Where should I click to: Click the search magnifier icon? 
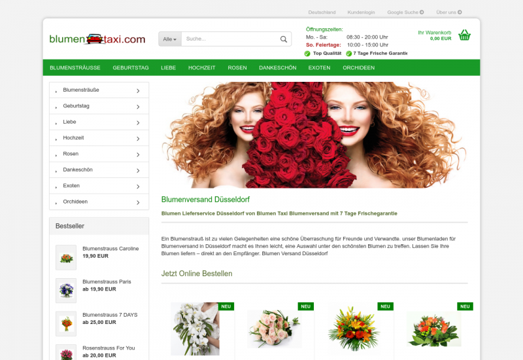pyautogui.click(x=284, y=39)
